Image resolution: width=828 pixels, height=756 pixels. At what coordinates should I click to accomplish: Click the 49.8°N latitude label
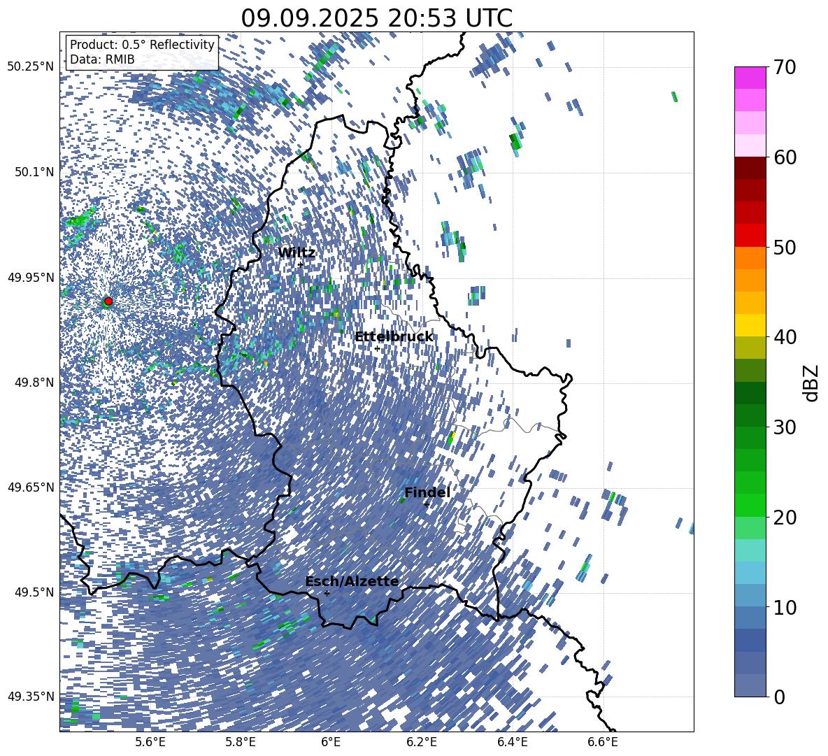[34, 383]
